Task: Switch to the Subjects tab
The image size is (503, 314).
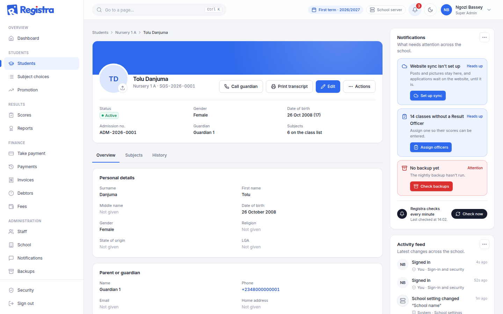Action: pos(134,155)
